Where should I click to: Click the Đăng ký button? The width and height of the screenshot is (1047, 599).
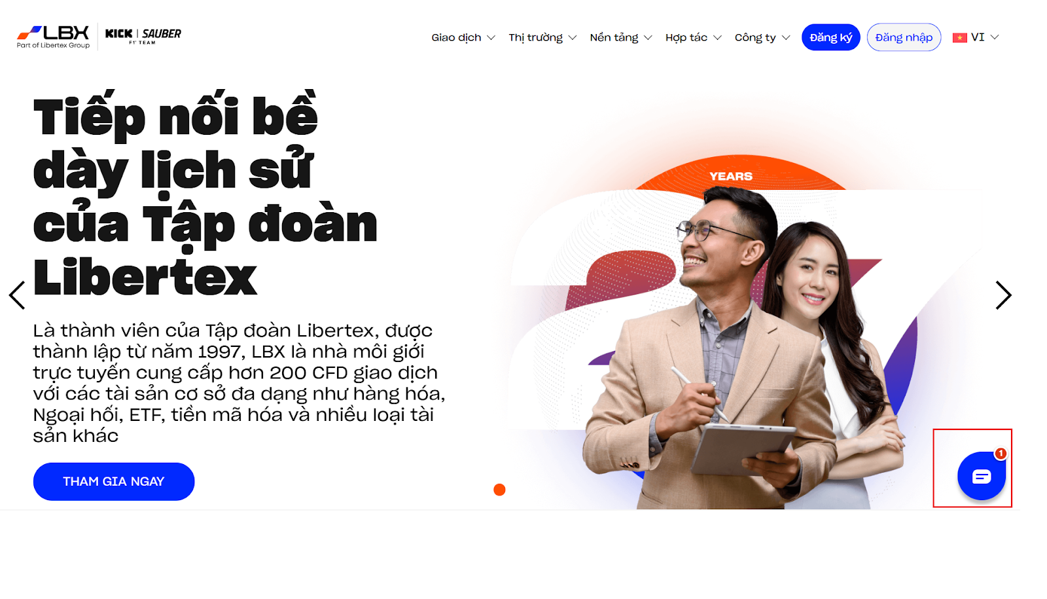tap(830, 37)
